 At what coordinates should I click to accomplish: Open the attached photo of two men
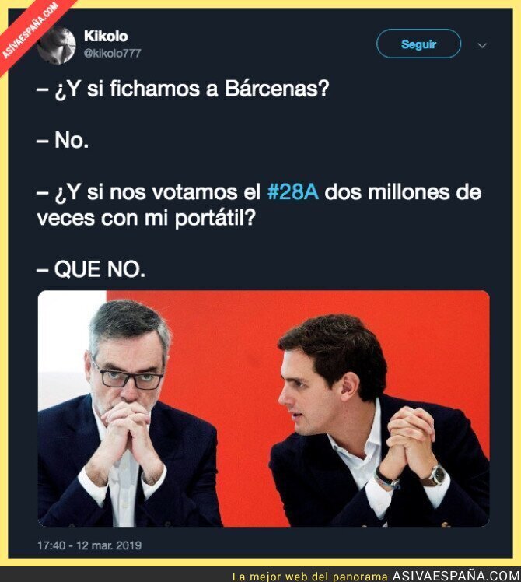(x=264, y=408)
